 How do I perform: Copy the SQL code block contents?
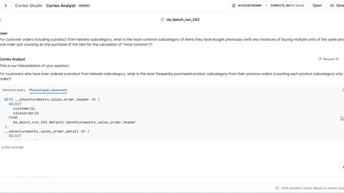tap(343, 90)
